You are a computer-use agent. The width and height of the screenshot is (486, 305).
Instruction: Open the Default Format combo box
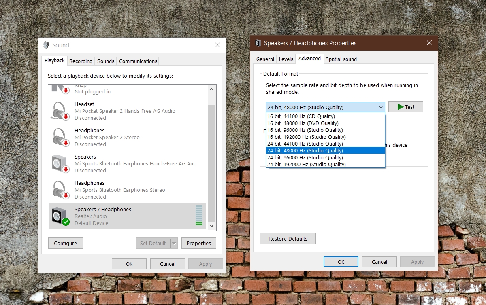click(325, 107)
